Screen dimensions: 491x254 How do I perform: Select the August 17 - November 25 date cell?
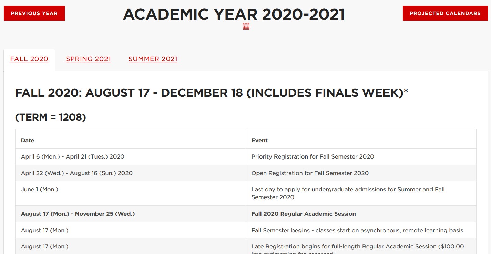pyautogui.click(x=78, y=214)
